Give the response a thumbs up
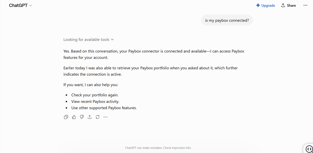Screen dimensions: 313x153 (x=74, y=117)
